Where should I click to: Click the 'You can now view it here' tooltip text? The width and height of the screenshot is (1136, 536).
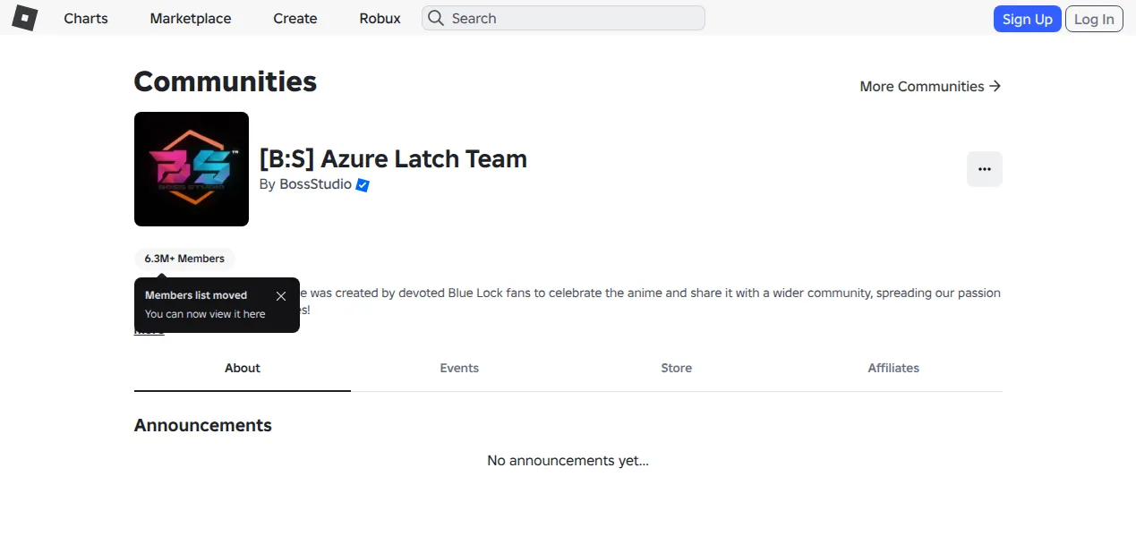pyautogui.click(x=205, y=314)
